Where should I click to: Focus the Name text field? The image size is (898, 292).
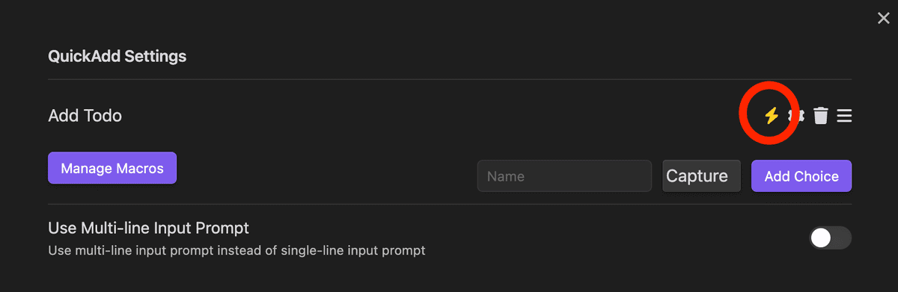pos(564,176)
